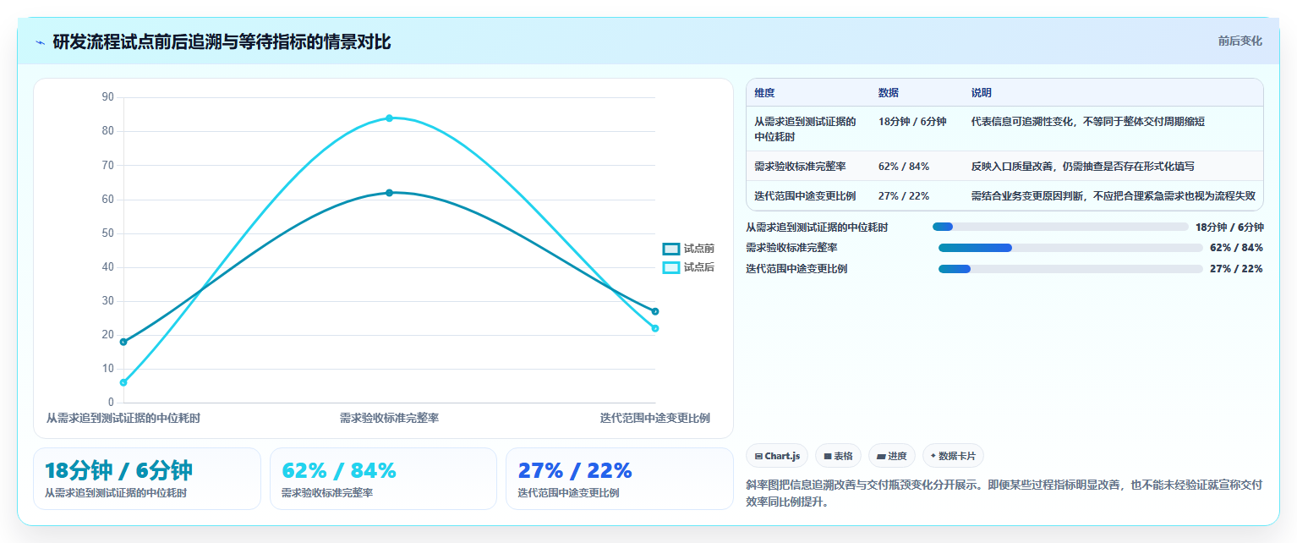Click the footer paragraph starting 斜率图把信息追溯改善
Screen dimensions: 1297x543
point(1004,493)
